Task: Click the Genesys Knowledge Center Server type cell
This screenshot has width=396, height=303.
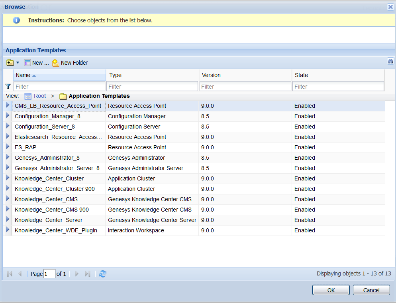Action: pyautogui.click(x=152, y=220)
